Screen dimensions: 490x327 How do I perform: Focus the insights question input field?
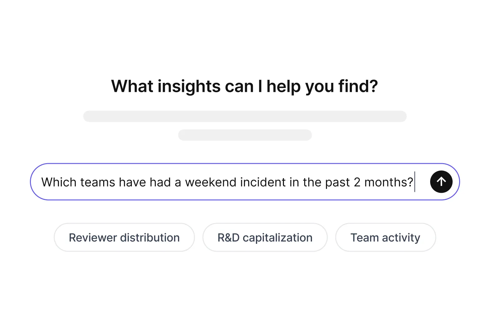coord(245,182)
